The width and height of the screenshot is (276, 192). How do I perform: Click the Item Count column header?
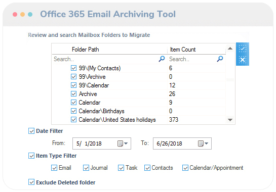tap(196, 50)
